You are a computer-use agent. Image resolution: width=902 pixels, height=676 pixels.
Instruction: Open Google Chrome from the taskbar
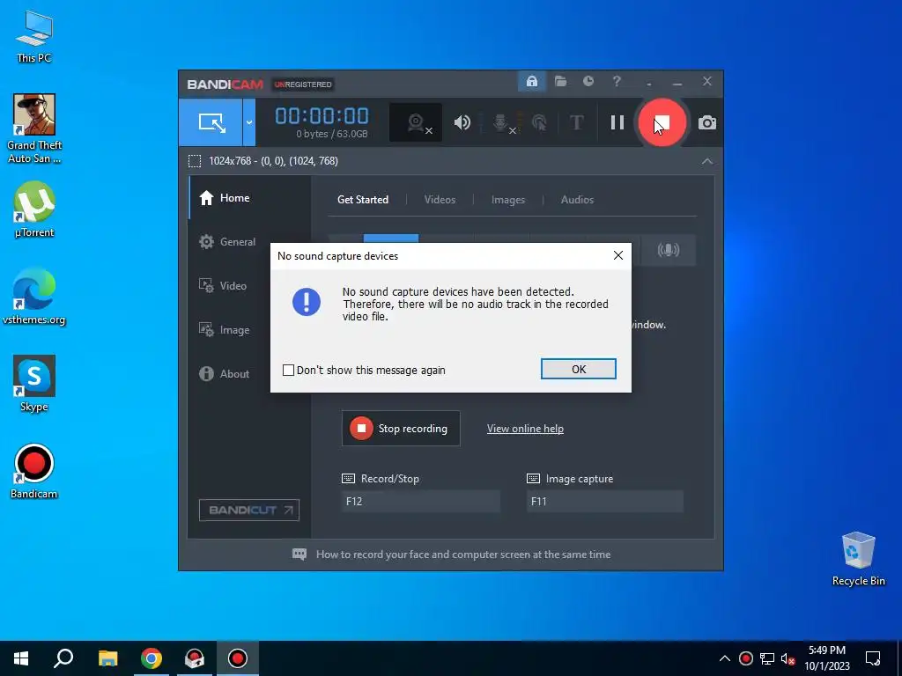[x=152, y=658]
